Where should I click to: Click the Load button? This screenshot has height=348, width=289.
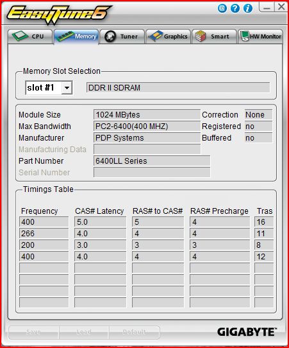point(84,332)
